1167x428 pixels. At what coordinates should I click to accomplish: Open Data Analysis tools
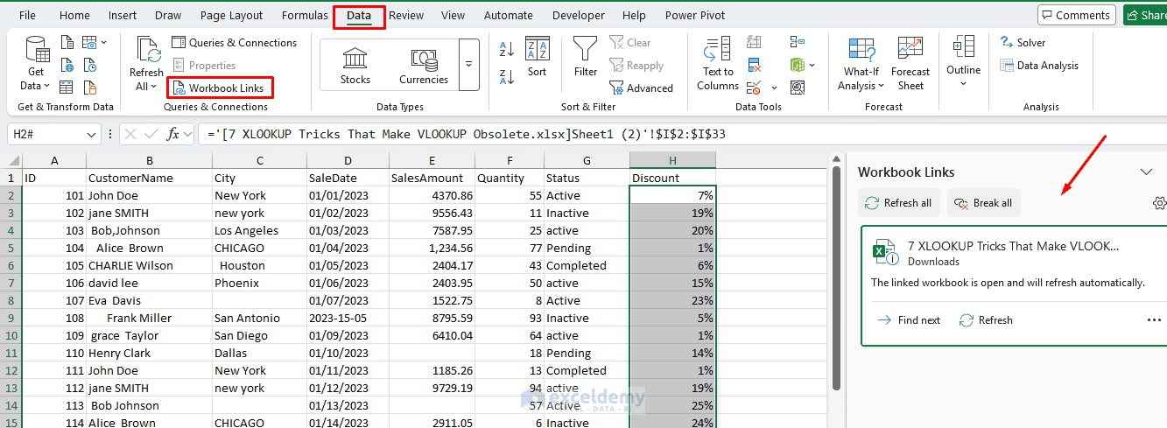click(x=1038, y=65)
